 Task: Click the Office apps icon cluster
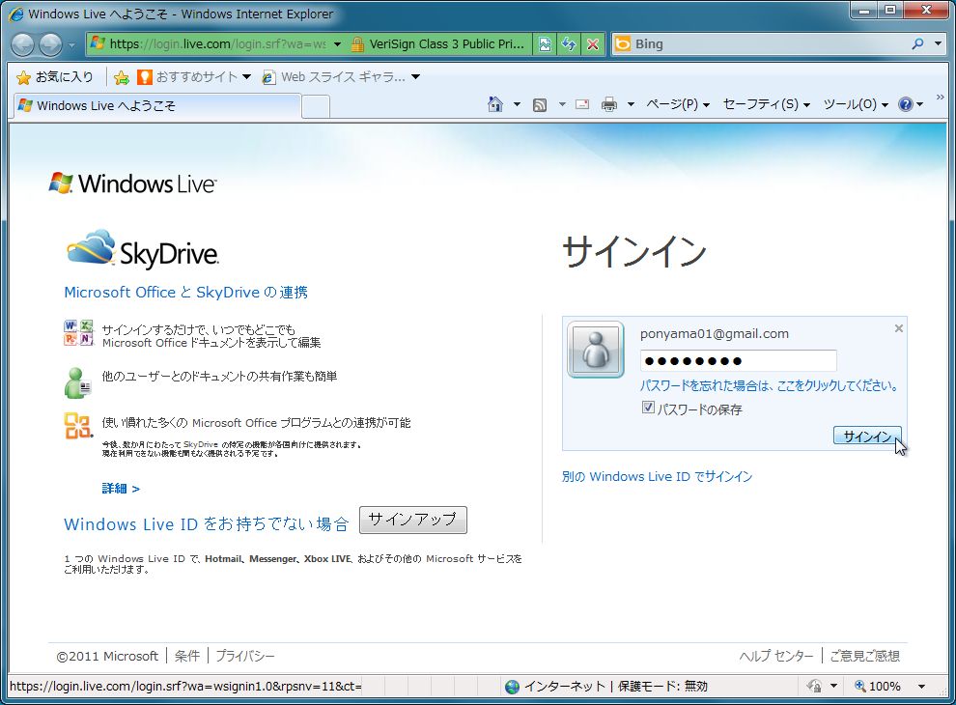point(78,332)
